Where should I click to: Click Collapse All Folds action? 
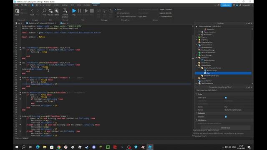[x=166, y=17]
